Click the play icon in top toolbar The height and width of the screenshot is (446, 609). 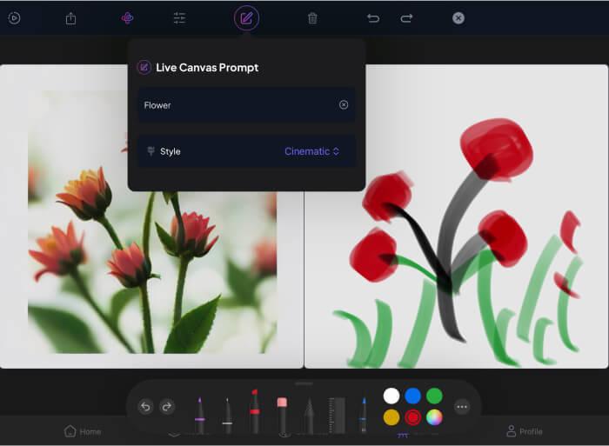click(x=14, y=18)
